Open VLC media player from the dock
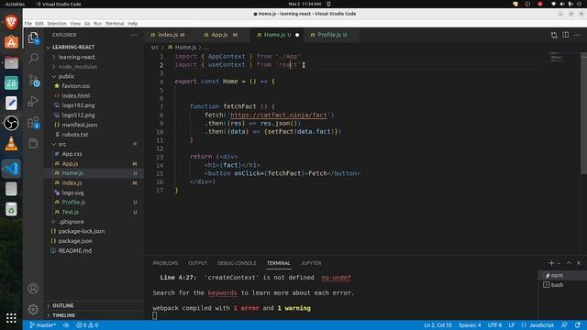 (11, 144)
